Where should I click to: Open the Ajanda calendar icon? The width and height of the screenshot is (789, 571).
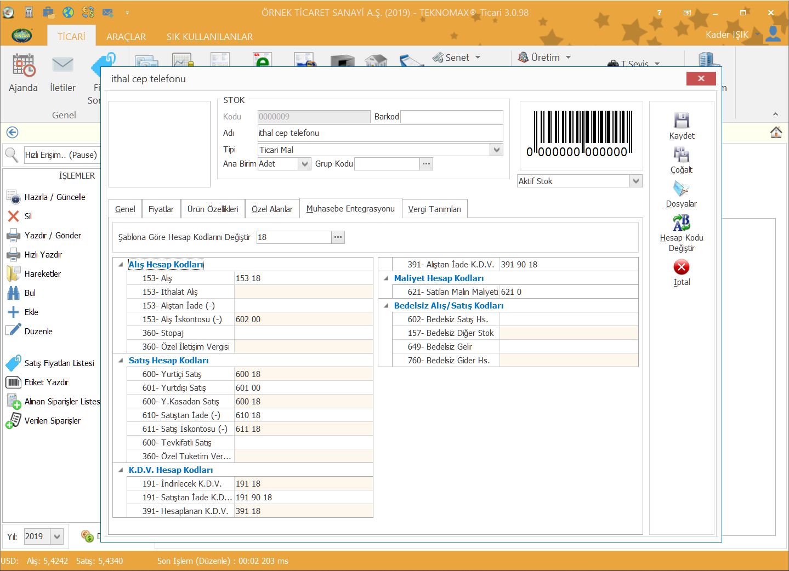coord(24,65)
